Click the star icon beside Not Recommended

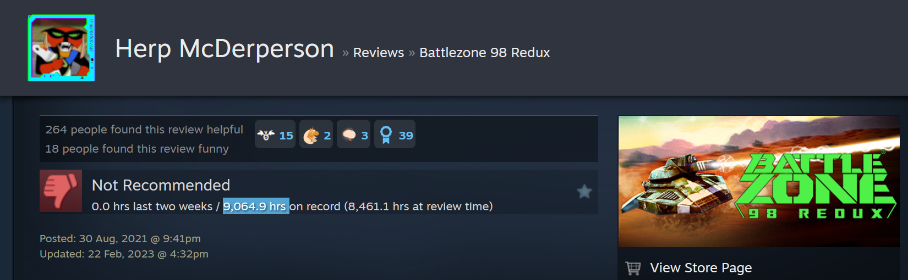pos(584,191)
